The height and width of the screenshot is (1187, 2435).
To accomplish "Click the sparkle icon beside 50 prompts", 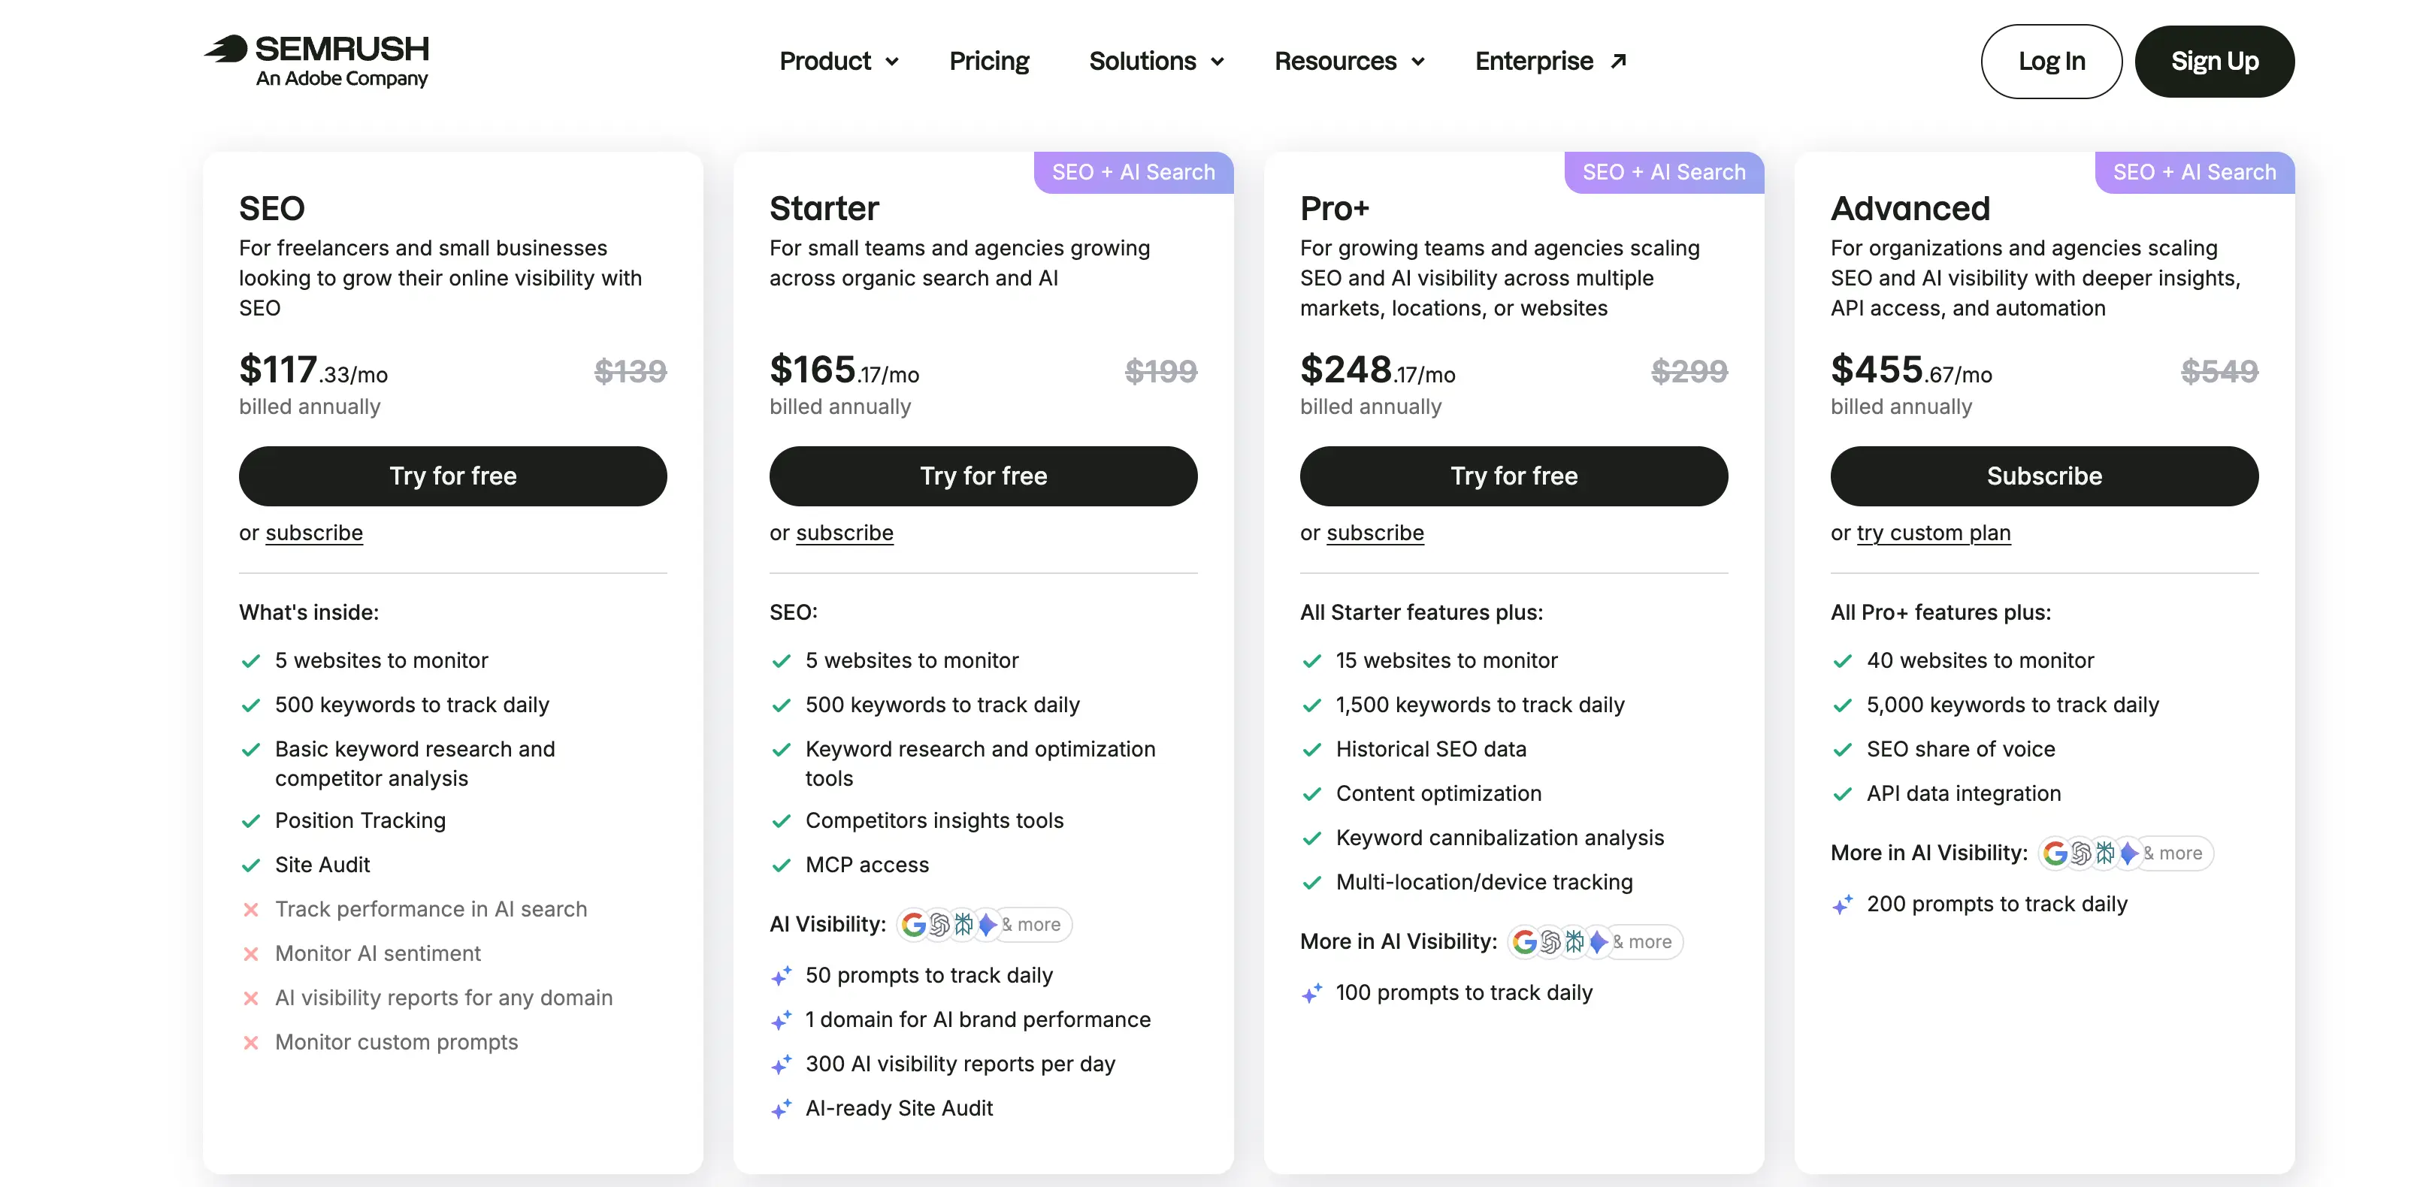I will (781, 976).
